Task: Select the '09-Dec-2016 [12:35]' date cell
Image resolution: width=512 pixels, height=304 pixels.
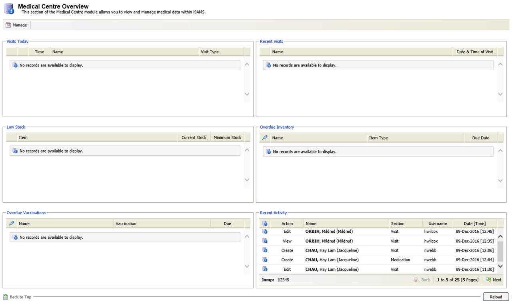Action: pyautogui.click(x=475, y=241)
